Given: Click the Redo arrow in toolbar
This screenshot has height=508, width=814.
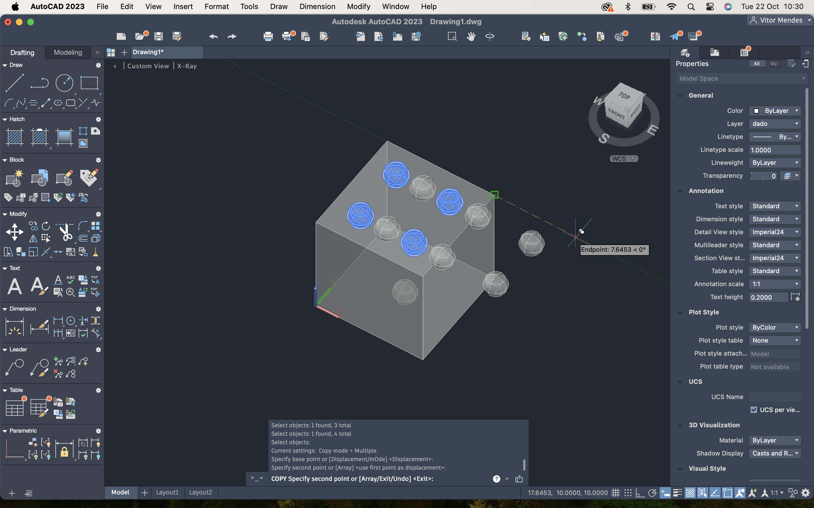Looking at the screenshot, I should (x=232, y=36).
